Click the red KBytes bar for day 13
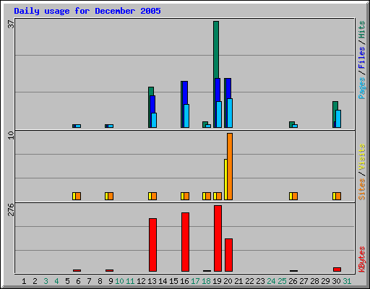 pos(152,245)
